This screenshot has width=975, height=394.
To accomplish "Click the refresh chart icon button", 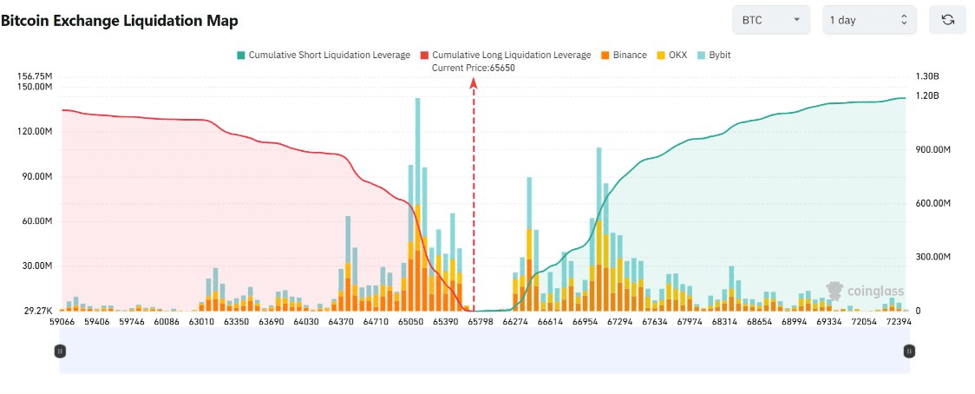I will (947, 19).
